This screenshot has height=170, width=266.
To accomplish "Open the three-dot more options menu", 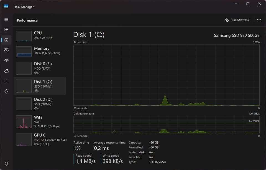I will pos(259,20).
